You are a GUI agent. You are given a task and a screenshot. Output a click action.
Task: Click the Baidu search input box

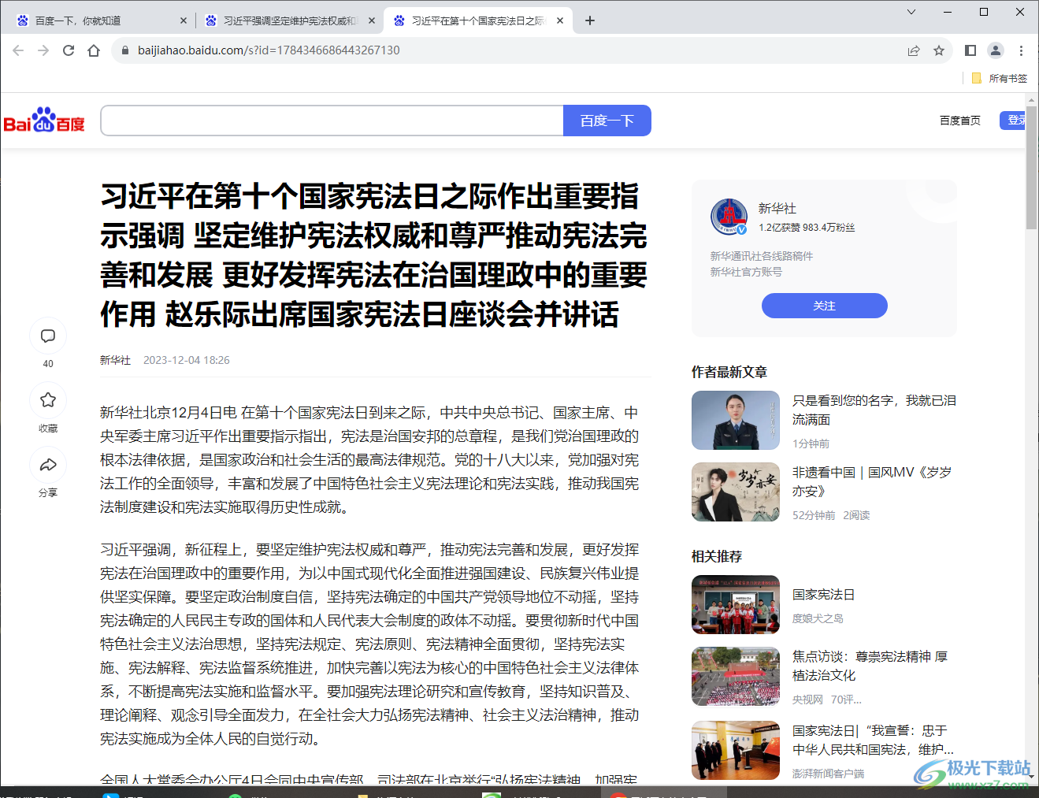332,121
